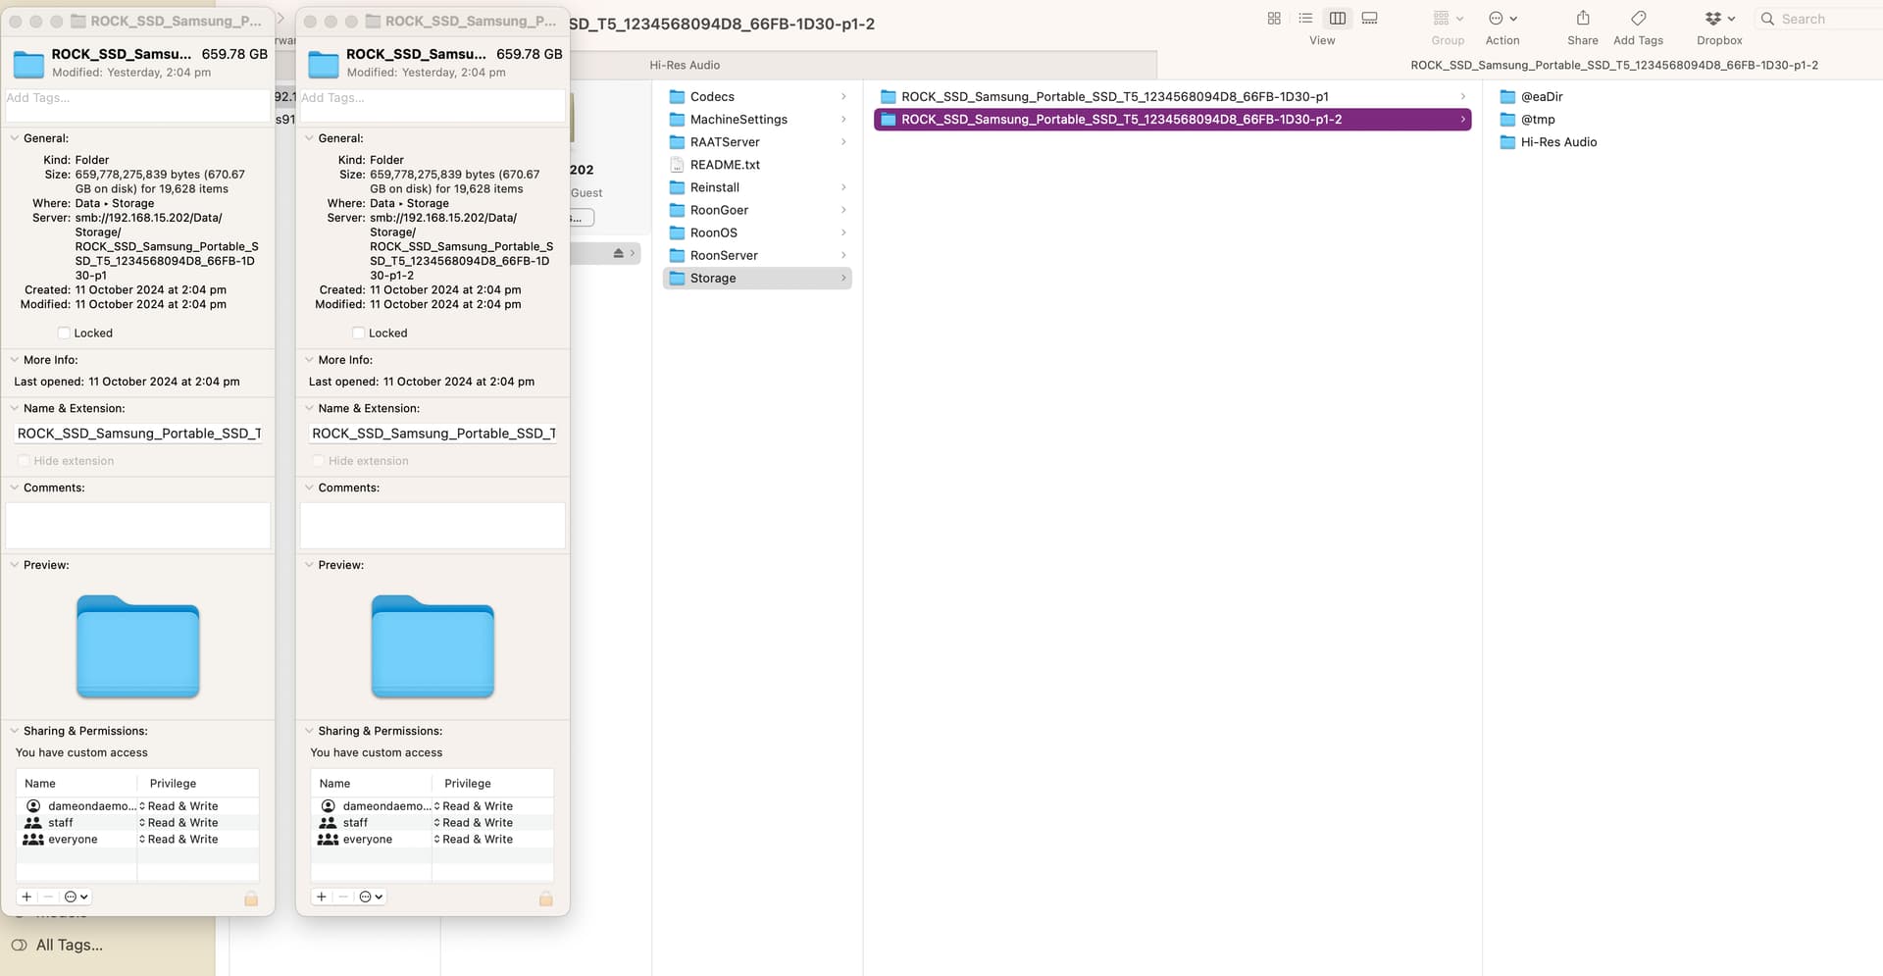Toggle Locked checkbox in right Info window
Image resolution: width=1883 pixels, height=976 pixels.
coord(358,333)
